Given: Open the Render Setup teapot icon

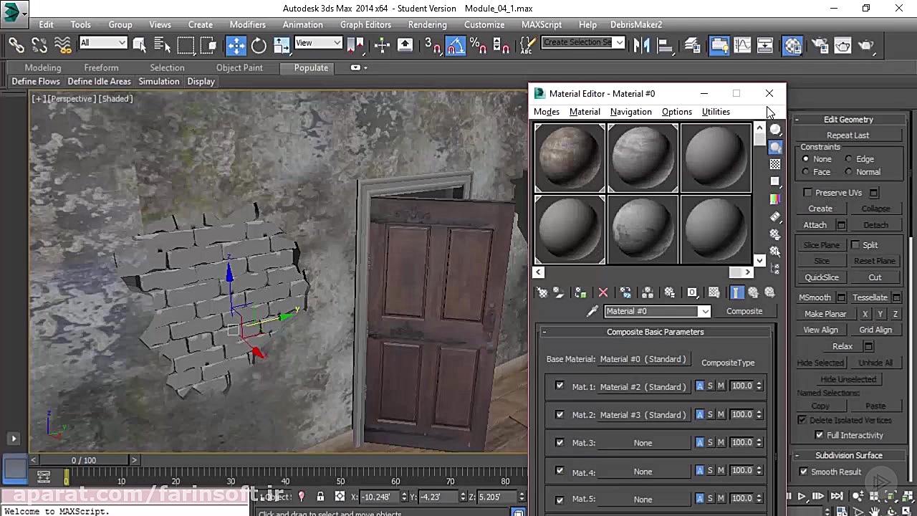Looking at the screenshot, I should click(820, 45).
